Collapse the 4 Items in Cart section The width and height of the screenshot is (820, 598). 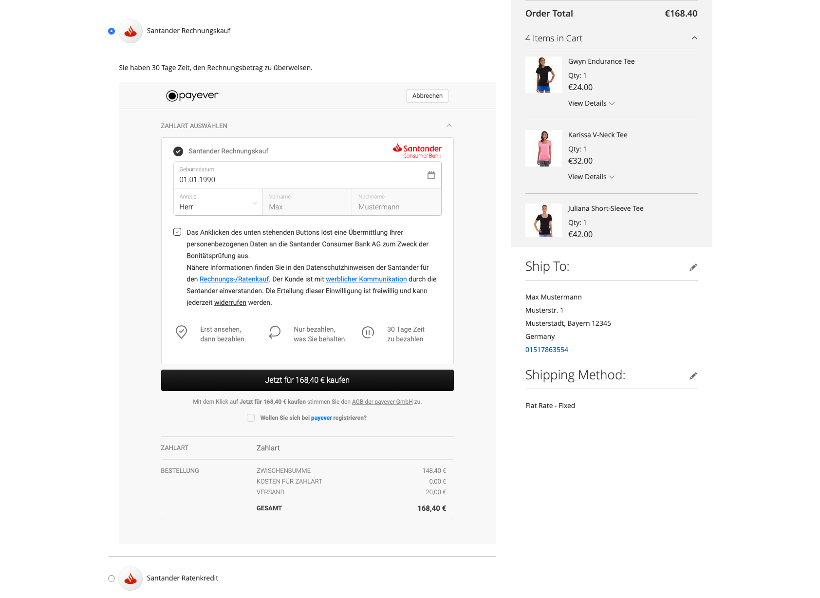pos(694,38)
